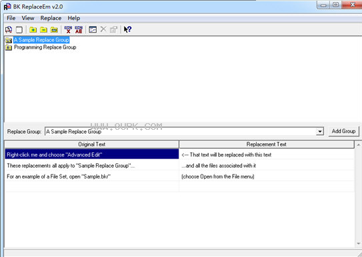This screenshot has width=362, height=257.
Task: Select the 'For an example of a File Set' cell
Action: (92, 176)
